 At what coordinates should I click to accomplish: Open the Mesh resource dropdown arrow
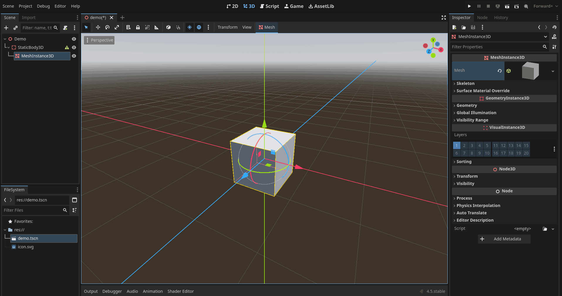tap(553, 71)
